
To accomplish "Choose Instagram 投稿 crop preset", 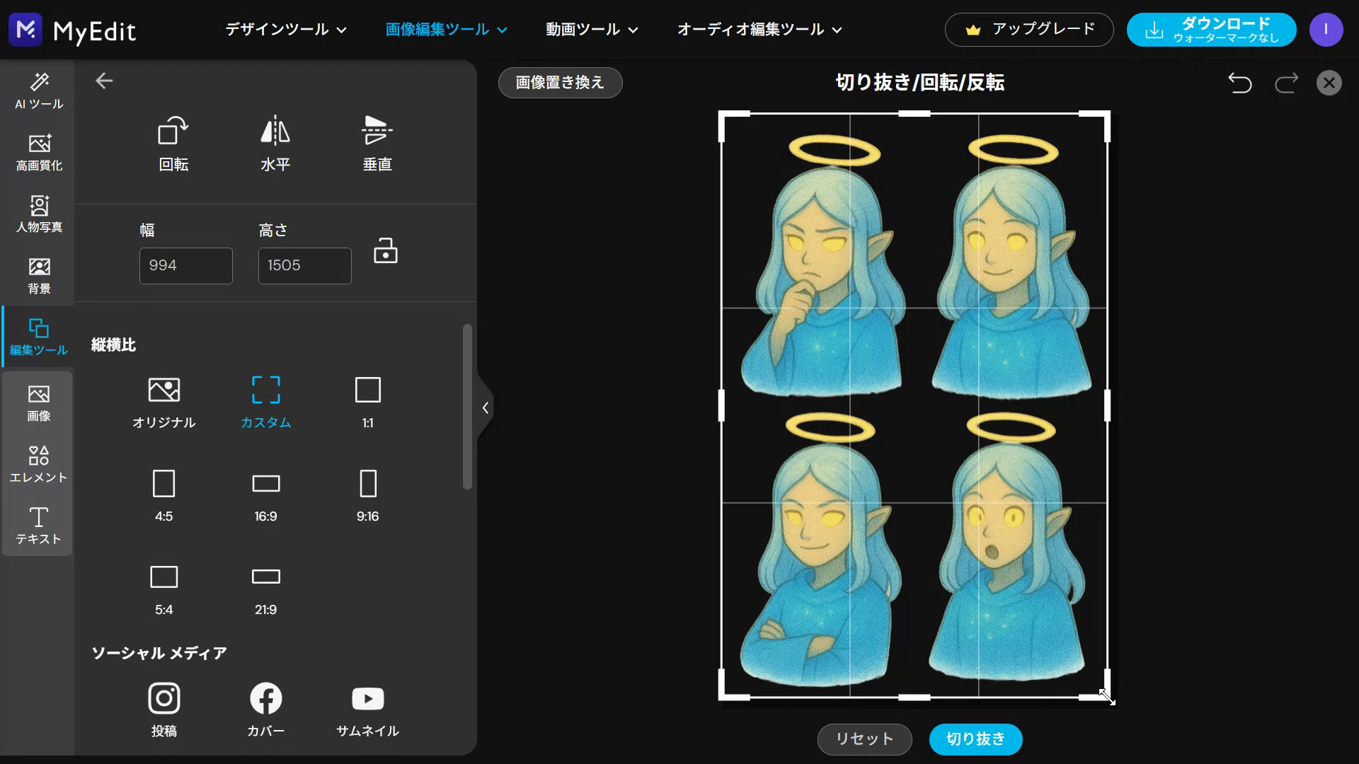I will 164,699.
